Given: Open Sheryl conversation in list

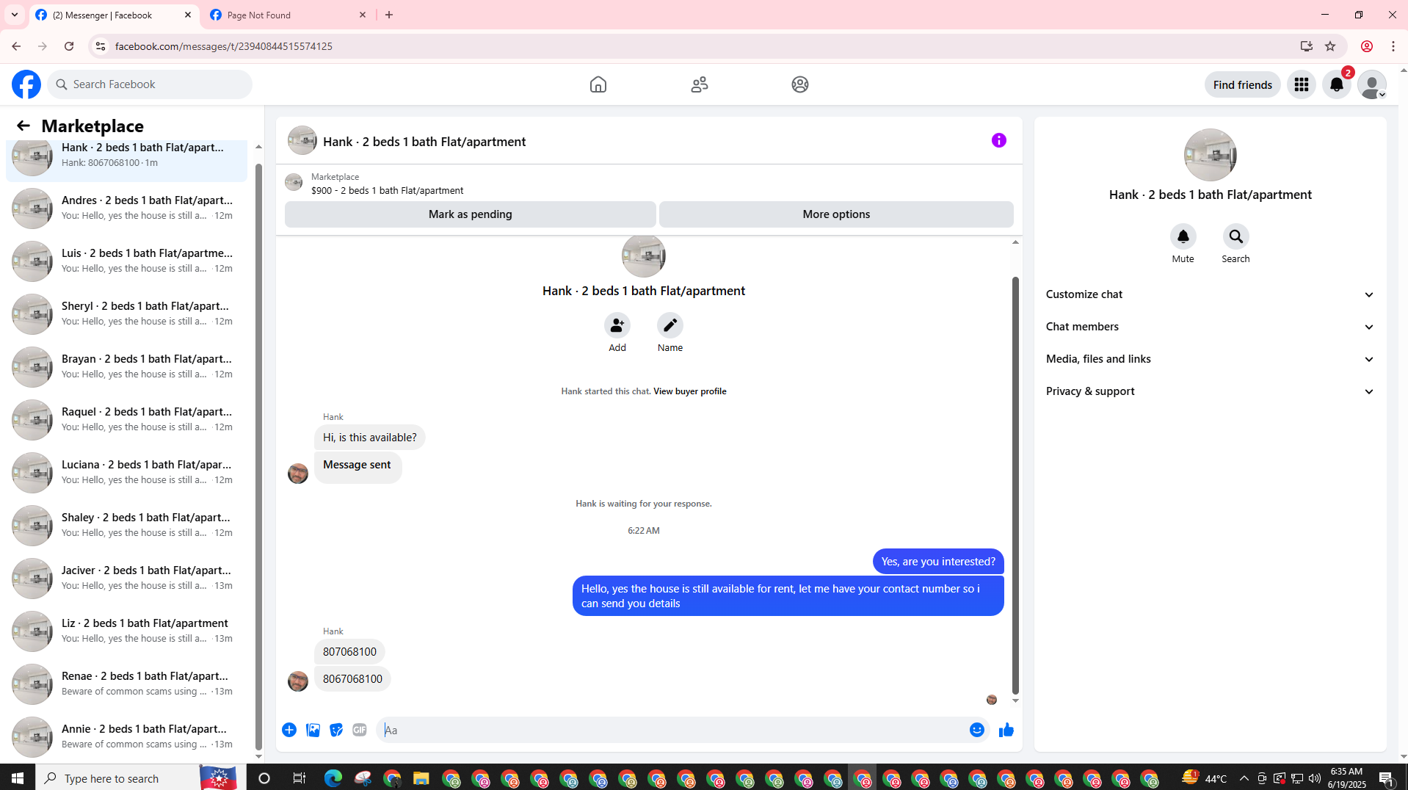Looking at the screenshot, I should pos(127,314).
